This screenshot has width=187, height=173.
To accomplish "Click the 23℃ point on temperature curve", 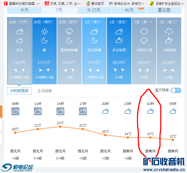I will coord(60,127).
